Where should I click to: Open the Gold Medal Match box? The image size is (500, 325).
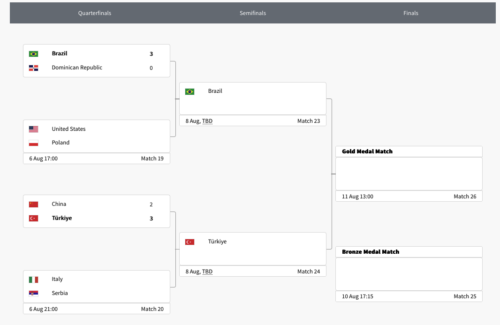409,174
